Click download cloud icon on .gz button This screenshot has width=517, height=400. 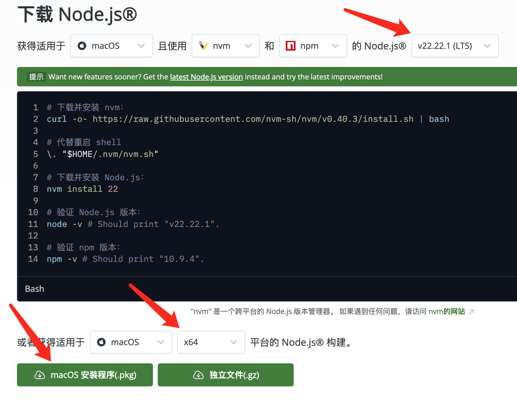198,375
